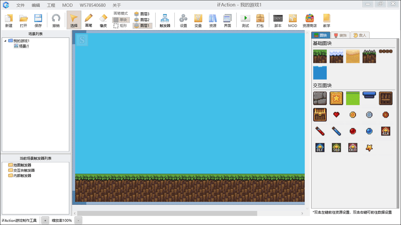Screen dimensions: 401x225
Task: Open the 教学 (Tutorial) book icon
Action: 326,21
